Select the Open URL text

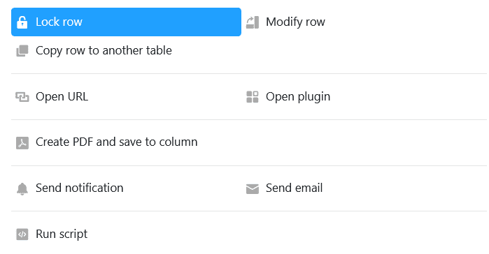tap(62, 97)
